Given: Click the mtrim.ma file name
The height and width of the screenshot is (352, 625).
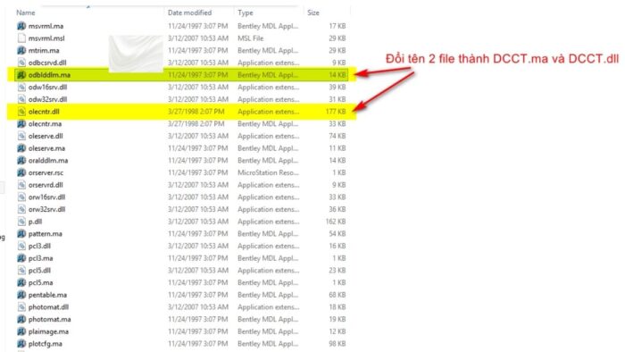Looking at the screenshot, I should point(44,51).
